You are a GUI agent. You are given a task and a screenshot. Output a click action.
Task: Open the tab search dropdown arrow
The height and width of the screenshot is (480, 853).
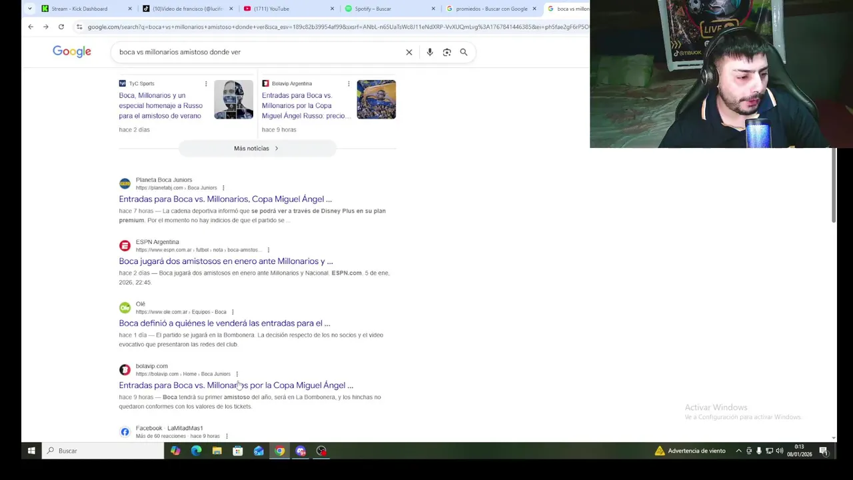tap(29, 9)
